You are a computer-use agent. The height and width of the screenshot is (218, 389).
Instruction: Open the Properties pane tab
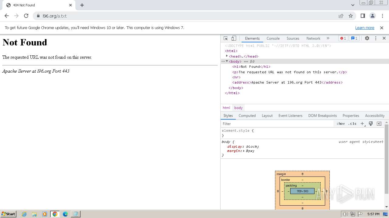pyautogui.click(x=351, y=116)
